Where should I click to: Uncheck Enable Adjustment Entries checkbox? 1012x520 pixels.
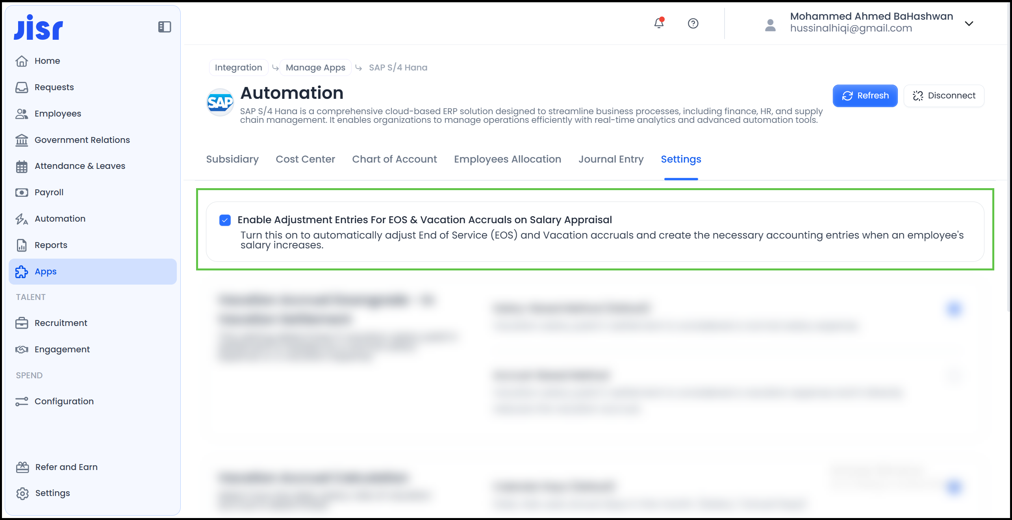coord(225,220)
